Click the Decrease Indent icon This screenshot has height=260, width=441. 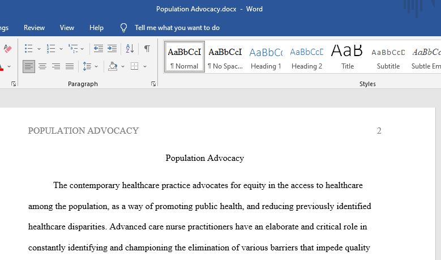coord(98,48)
